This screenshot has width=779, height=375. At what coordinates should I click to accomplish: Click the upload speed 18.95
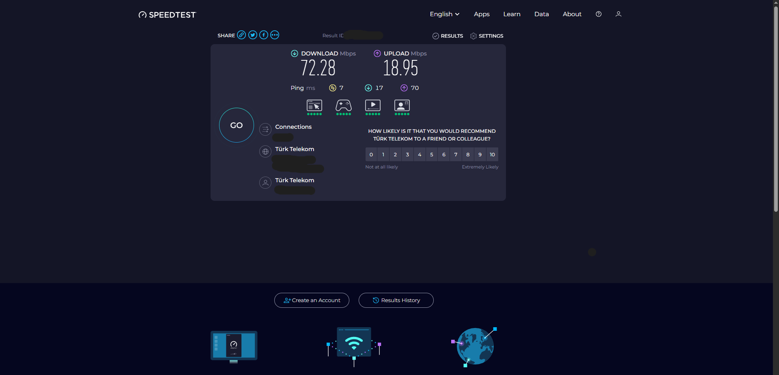point(400,68)
